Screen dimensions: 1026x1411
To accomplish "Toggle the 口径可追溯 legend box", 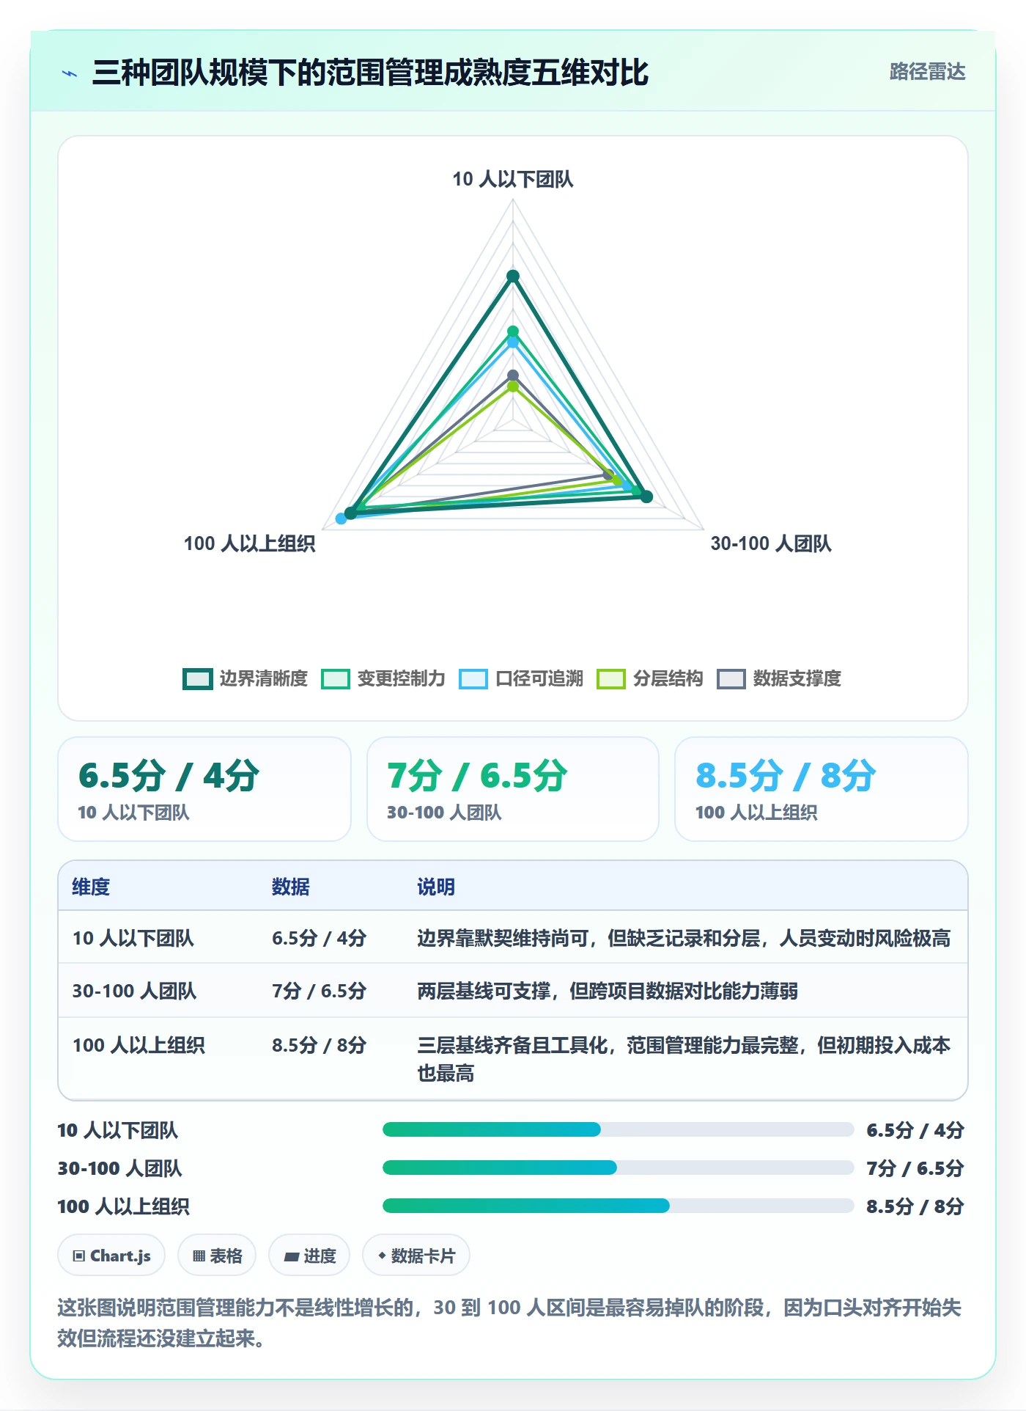I will click(x=473, y=679).
